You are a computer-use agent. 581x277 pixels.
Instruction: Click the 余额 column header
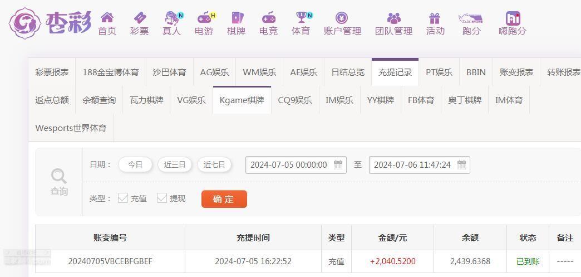[470, 237]
